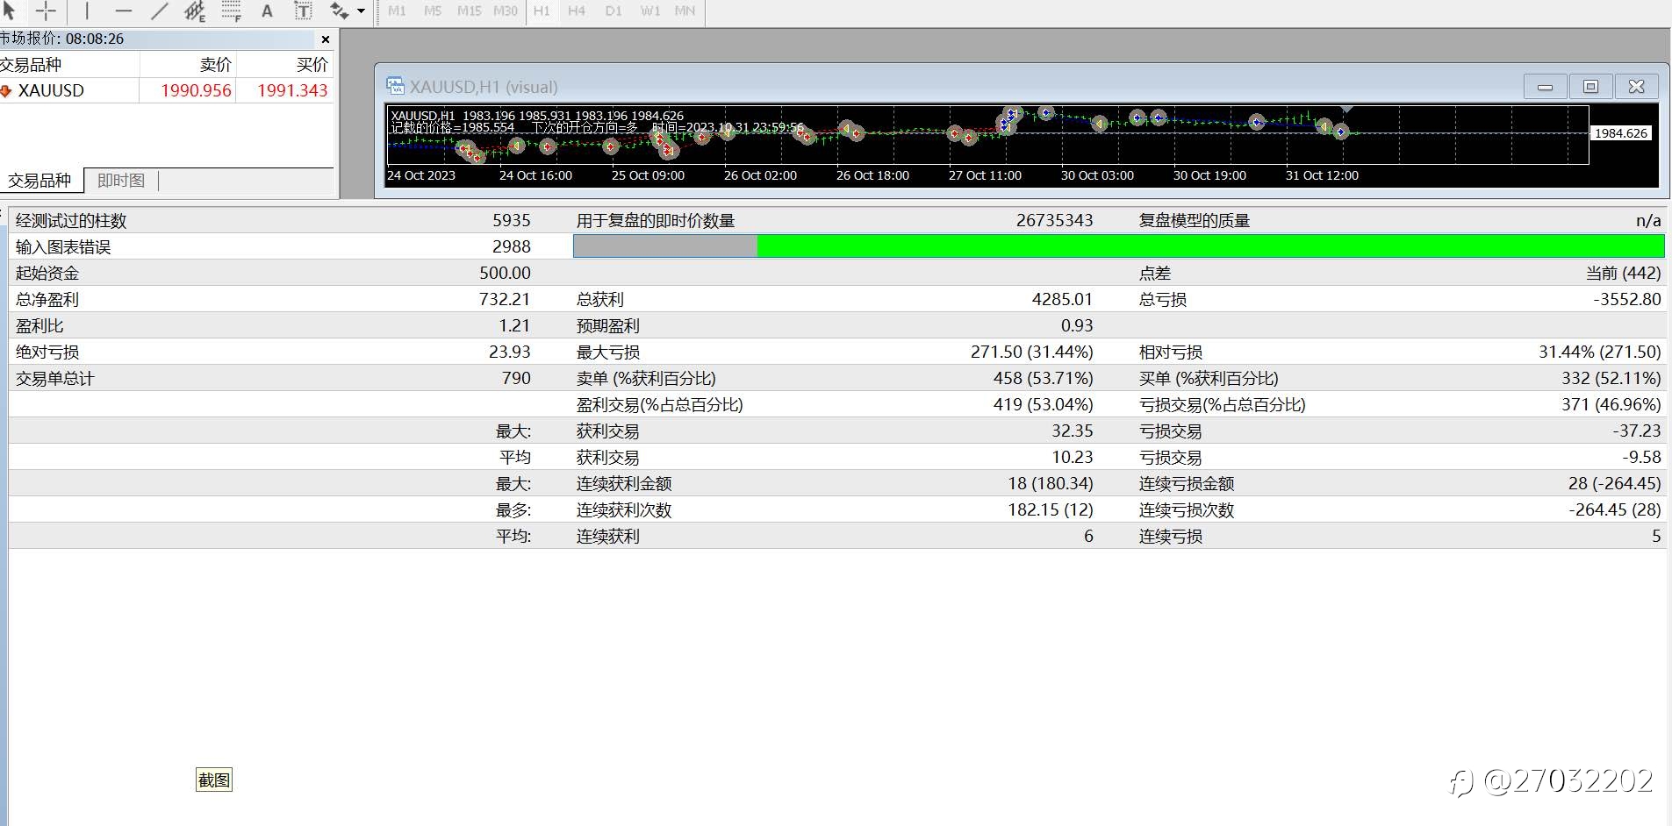Switch chart to M5 timeframe
This screenshot has width=1672, height=826.
click(x=433, y=11)
